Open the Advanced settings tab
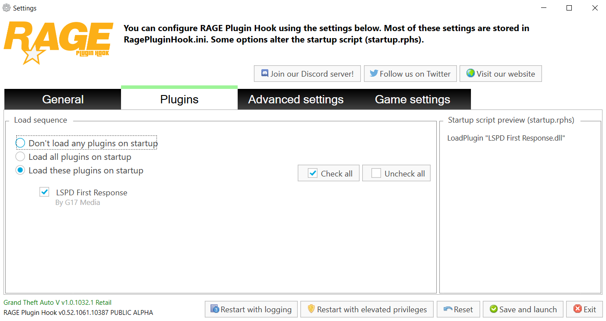The width and height of the screenshot is (606, 321). [296, 99]
